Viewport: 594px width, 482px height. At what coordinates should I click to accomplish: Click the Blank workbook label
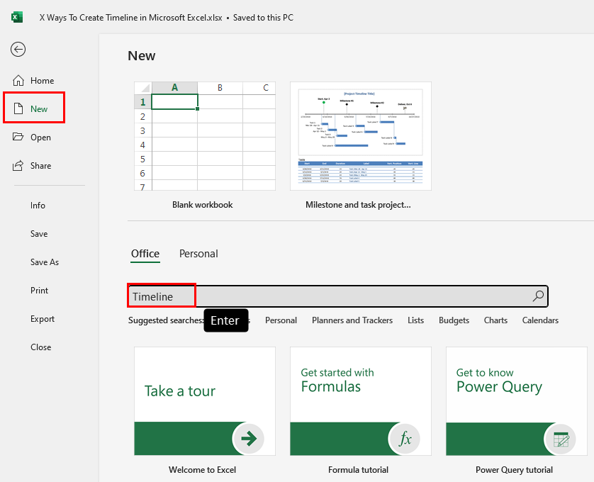click(x=202, y=205)
